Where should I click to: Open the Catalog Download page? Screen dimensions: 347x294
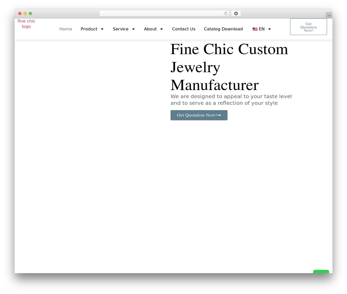click(223, 29)
